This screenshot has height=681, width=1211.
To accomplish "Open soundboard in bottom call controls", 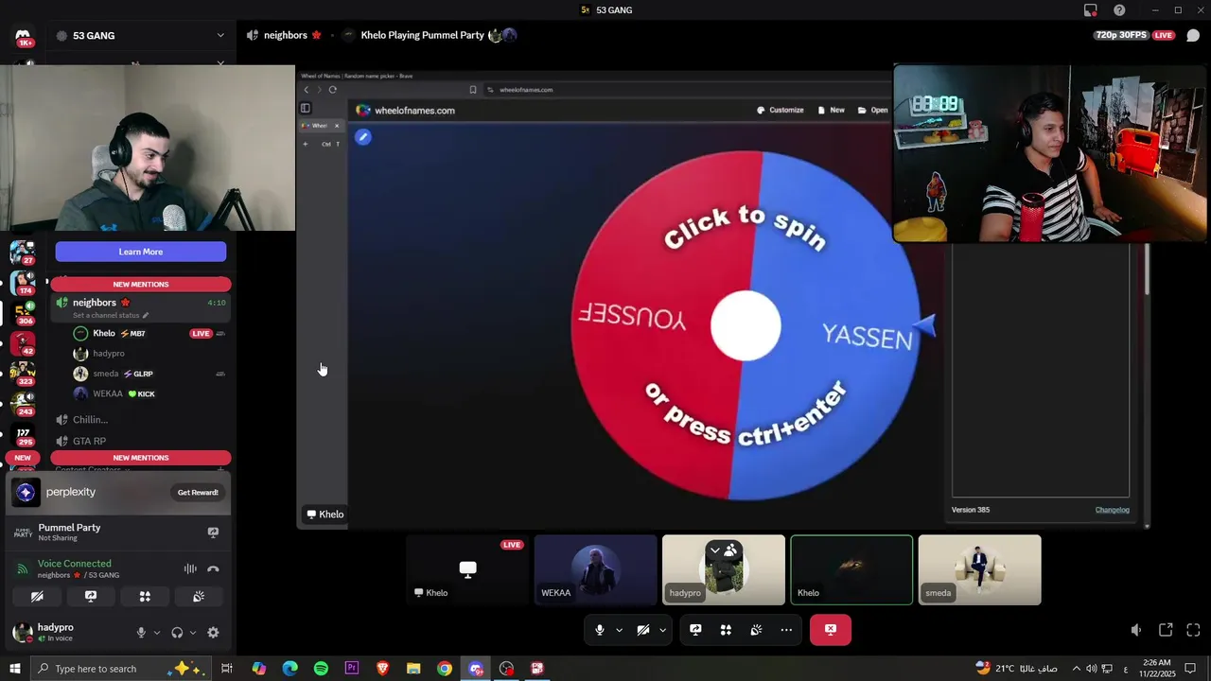I will [x=756, y=630].
